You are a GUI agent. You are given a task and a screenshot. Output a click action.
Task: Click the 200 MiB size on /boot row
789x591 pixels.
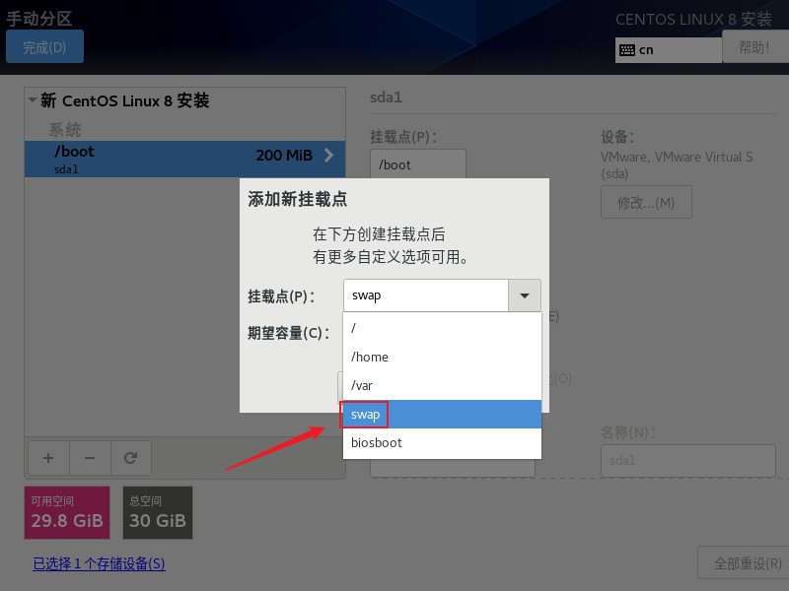pos(284,156)
